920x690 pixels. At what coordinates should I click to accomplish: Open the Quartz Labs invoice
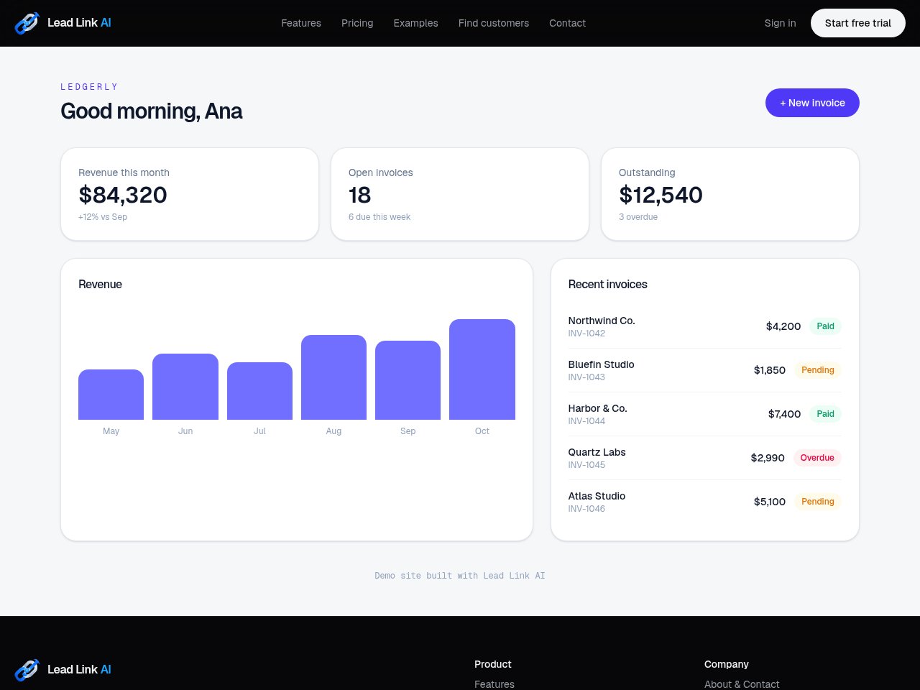[x=704, y=458]
